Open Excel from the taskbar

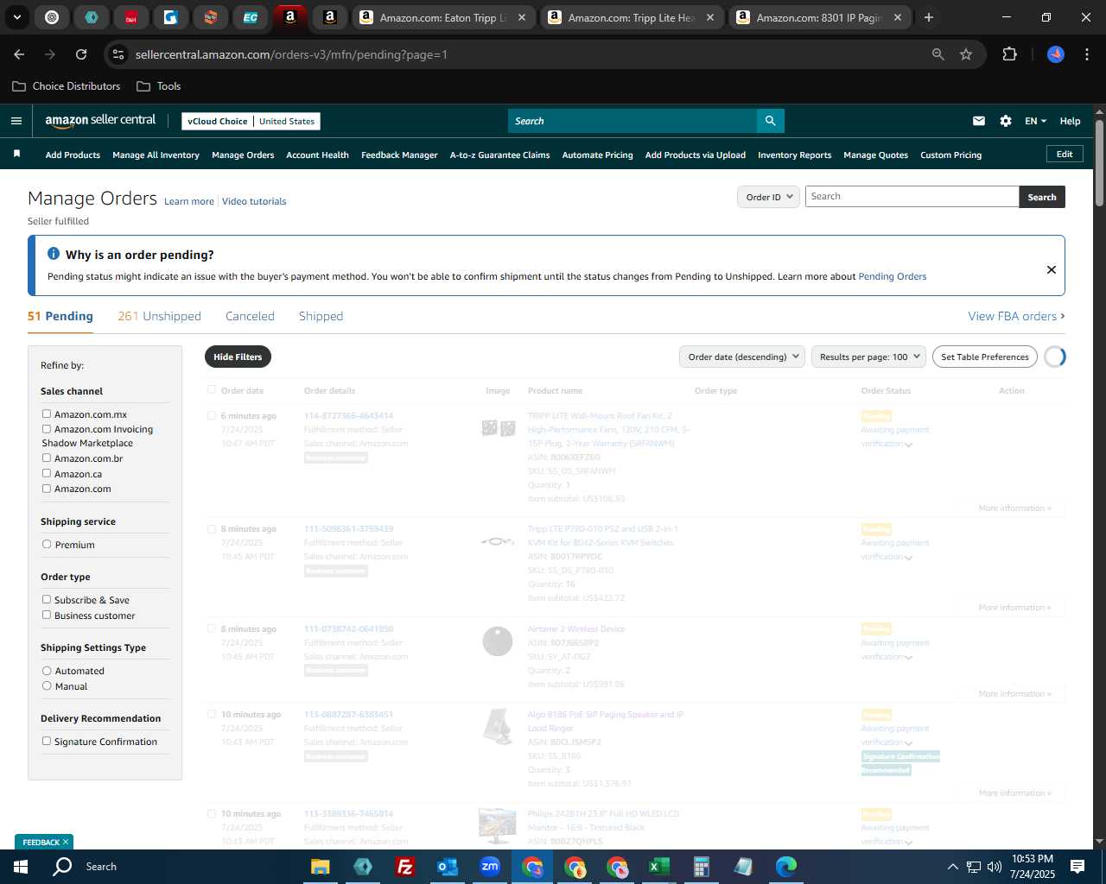click(x=658, y=867)
